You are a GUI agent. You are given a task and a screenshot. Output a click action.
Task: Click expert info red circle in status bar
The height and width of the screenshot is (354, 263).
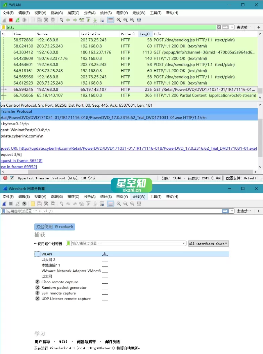(x=5, y=178)
